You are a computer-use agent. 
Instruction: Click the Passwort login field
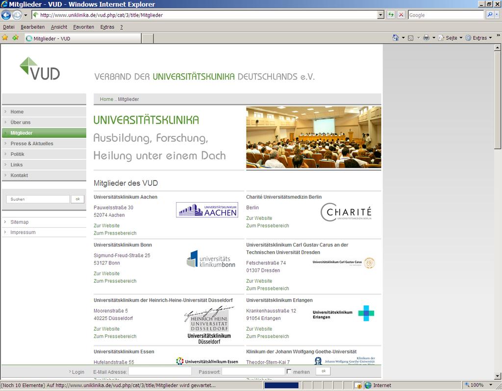tap(253, 371)
